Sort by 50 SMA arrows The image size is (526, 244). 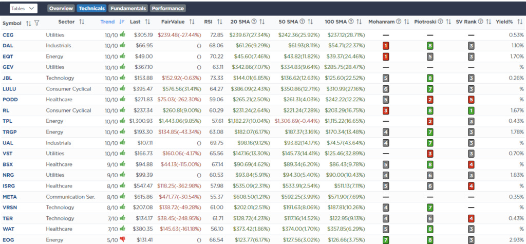pyautogui.click(x=310, y=22)
